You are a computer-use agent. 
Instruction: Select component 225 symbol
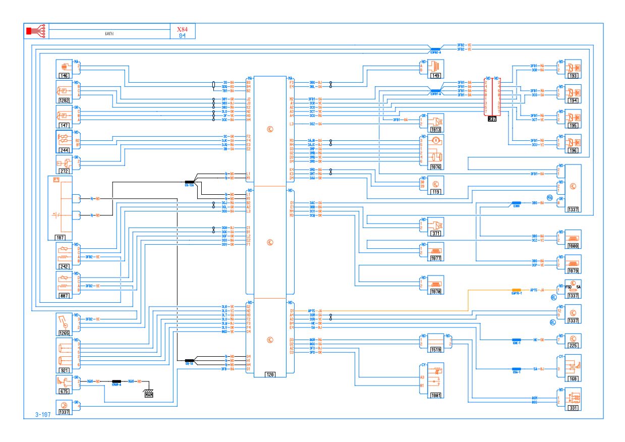coord(573,338)
